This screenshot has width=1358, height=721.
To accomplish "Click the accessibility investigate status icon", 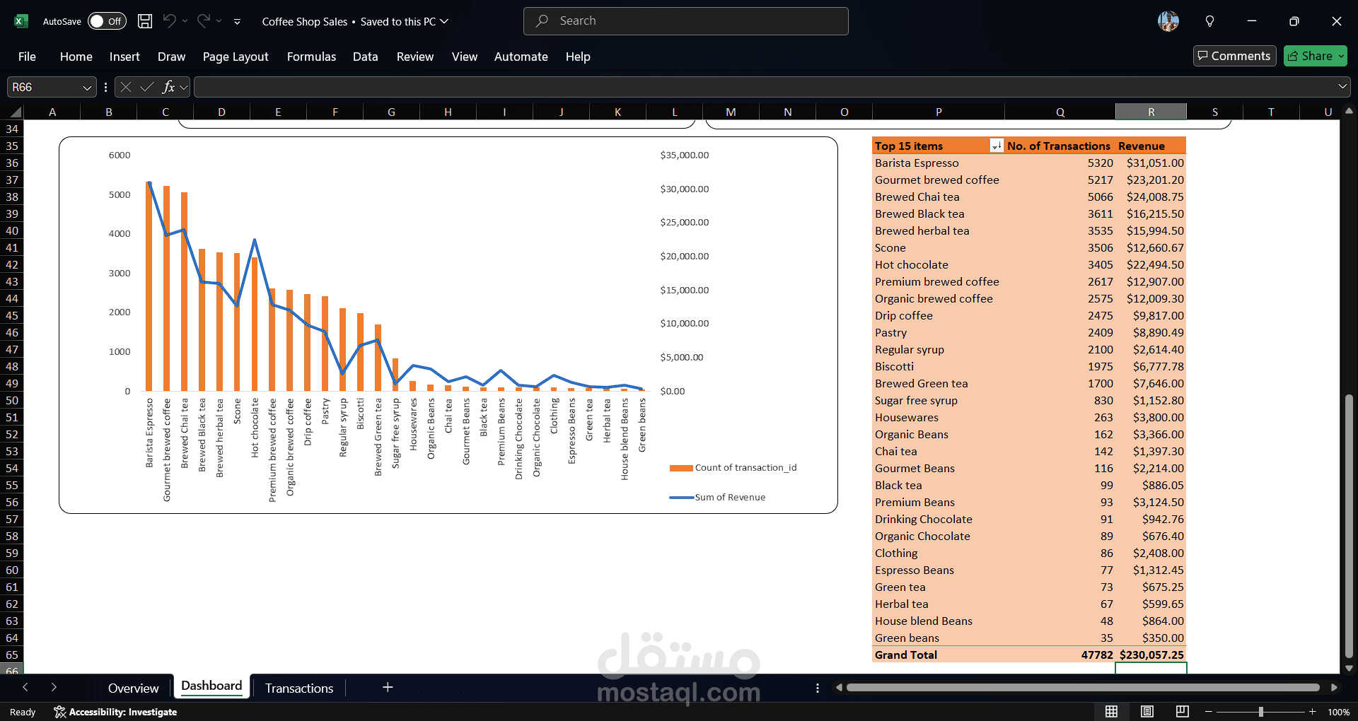I will click(x=59, y=712).
